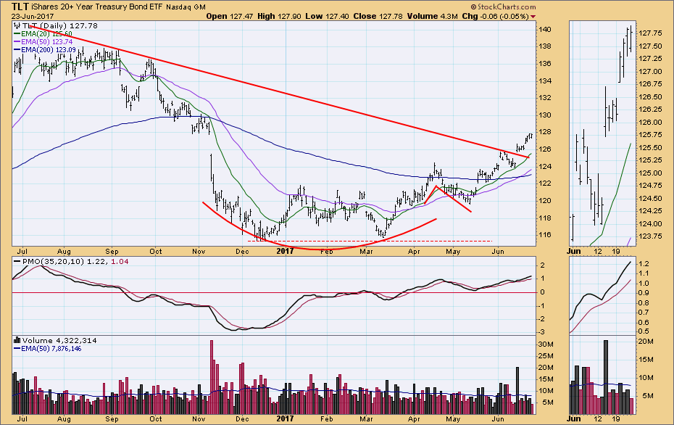674x425 pixels.
Task: Click the 116 price axis label
Action: (x=544, y=235)
